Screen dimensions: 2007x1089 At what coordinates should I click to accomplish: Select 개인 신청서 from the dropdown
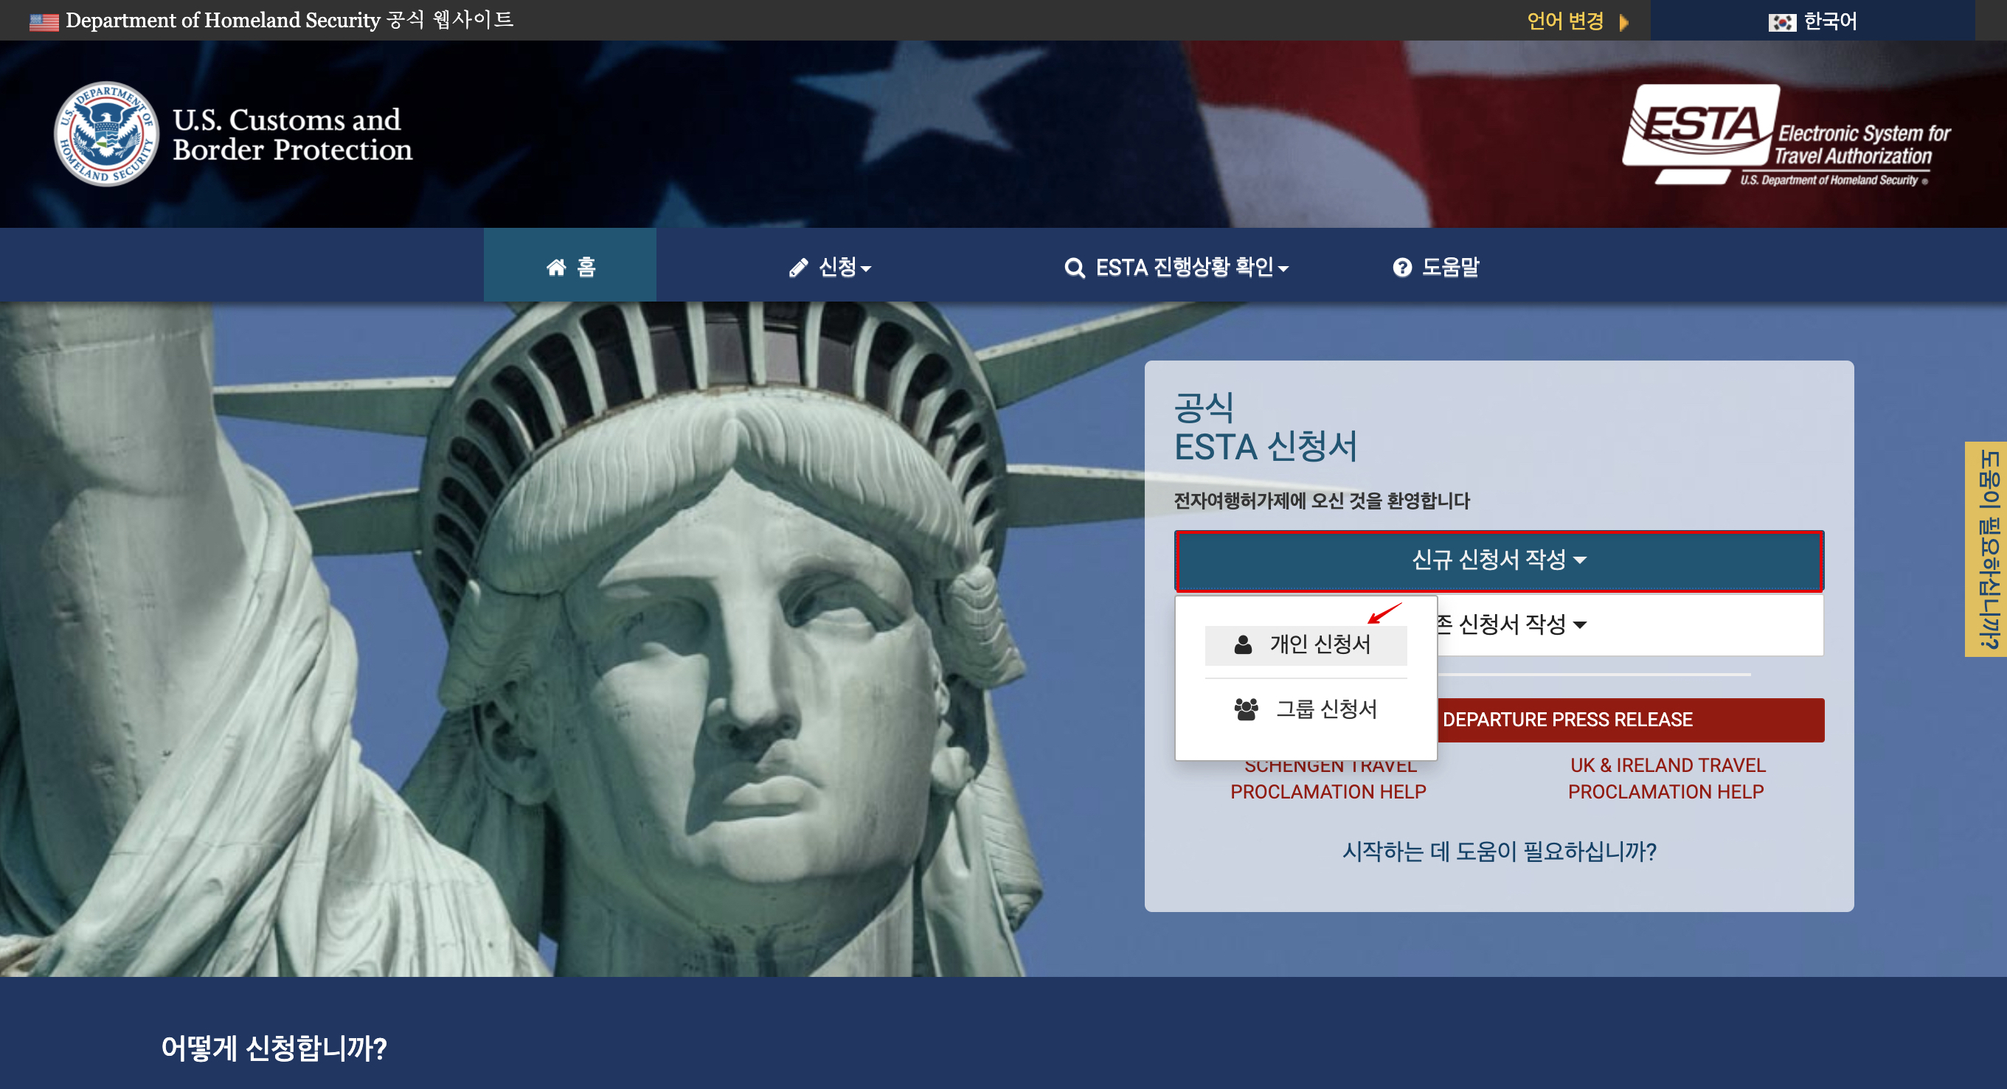tap(1306, 645)
